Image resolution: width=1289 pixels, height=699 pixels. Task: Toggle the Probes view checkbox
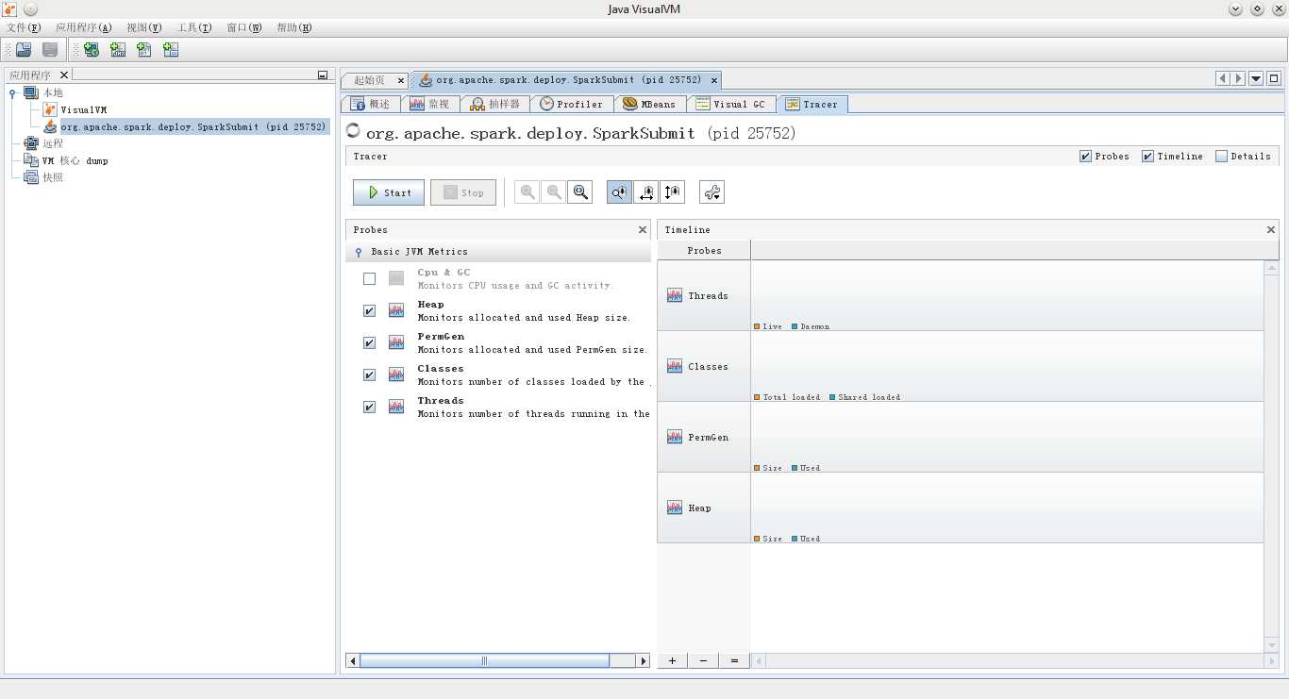click(x=1085, y=157)
